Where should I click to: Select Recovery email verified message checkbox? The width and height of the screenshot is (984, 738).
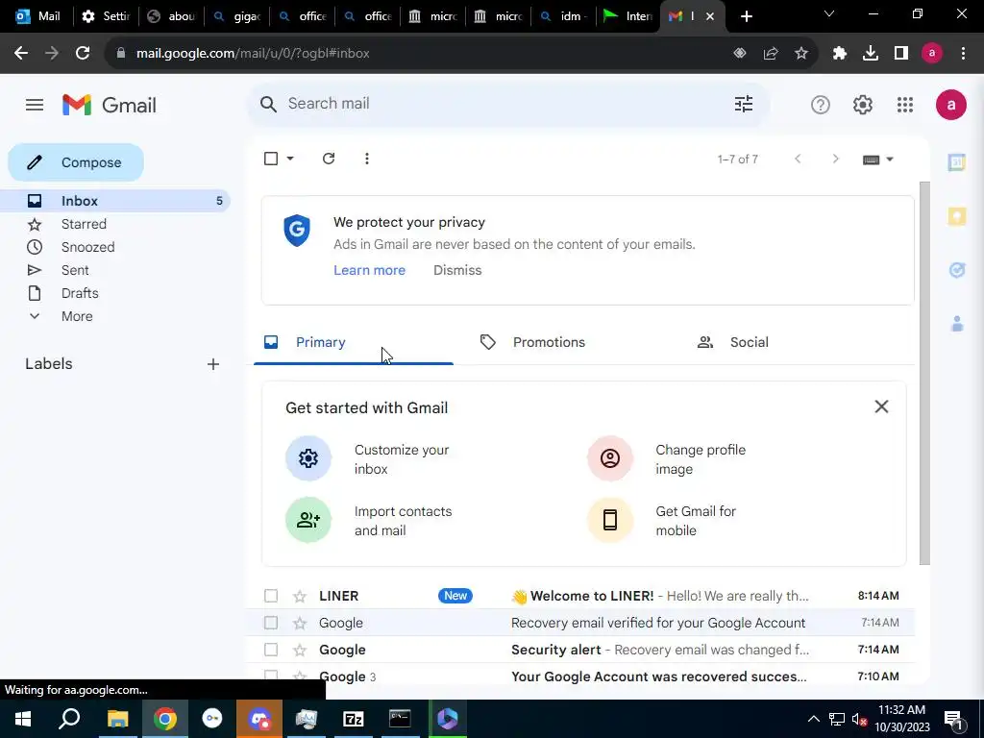(270, 623)
